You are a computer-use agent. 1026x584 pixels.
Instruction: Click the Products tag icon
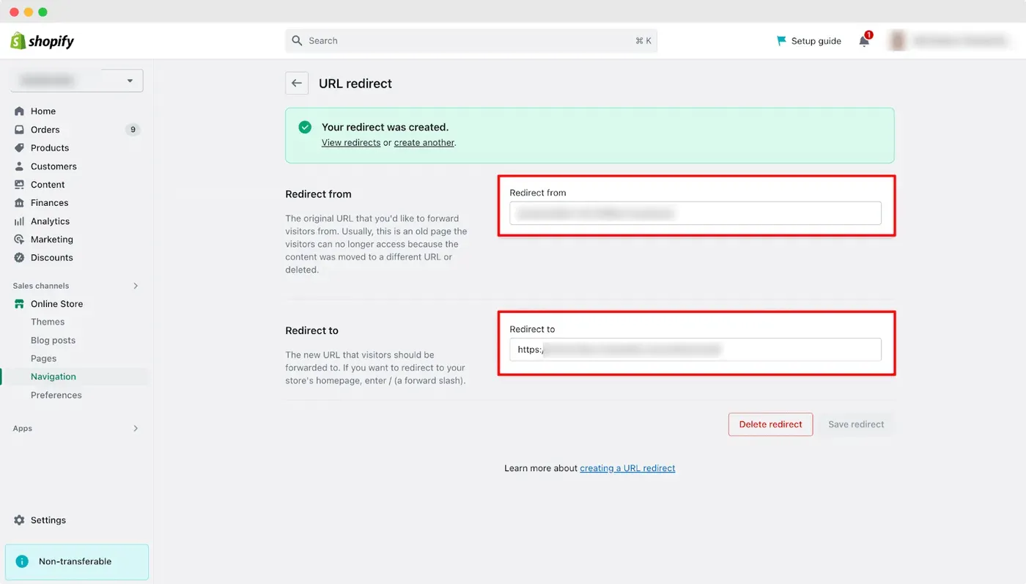(19, 148)
